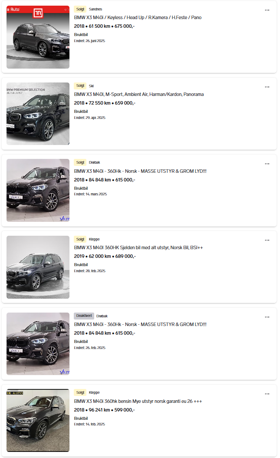
Task: Open three-dot menu for Ski listing
Action: (267, 87)
